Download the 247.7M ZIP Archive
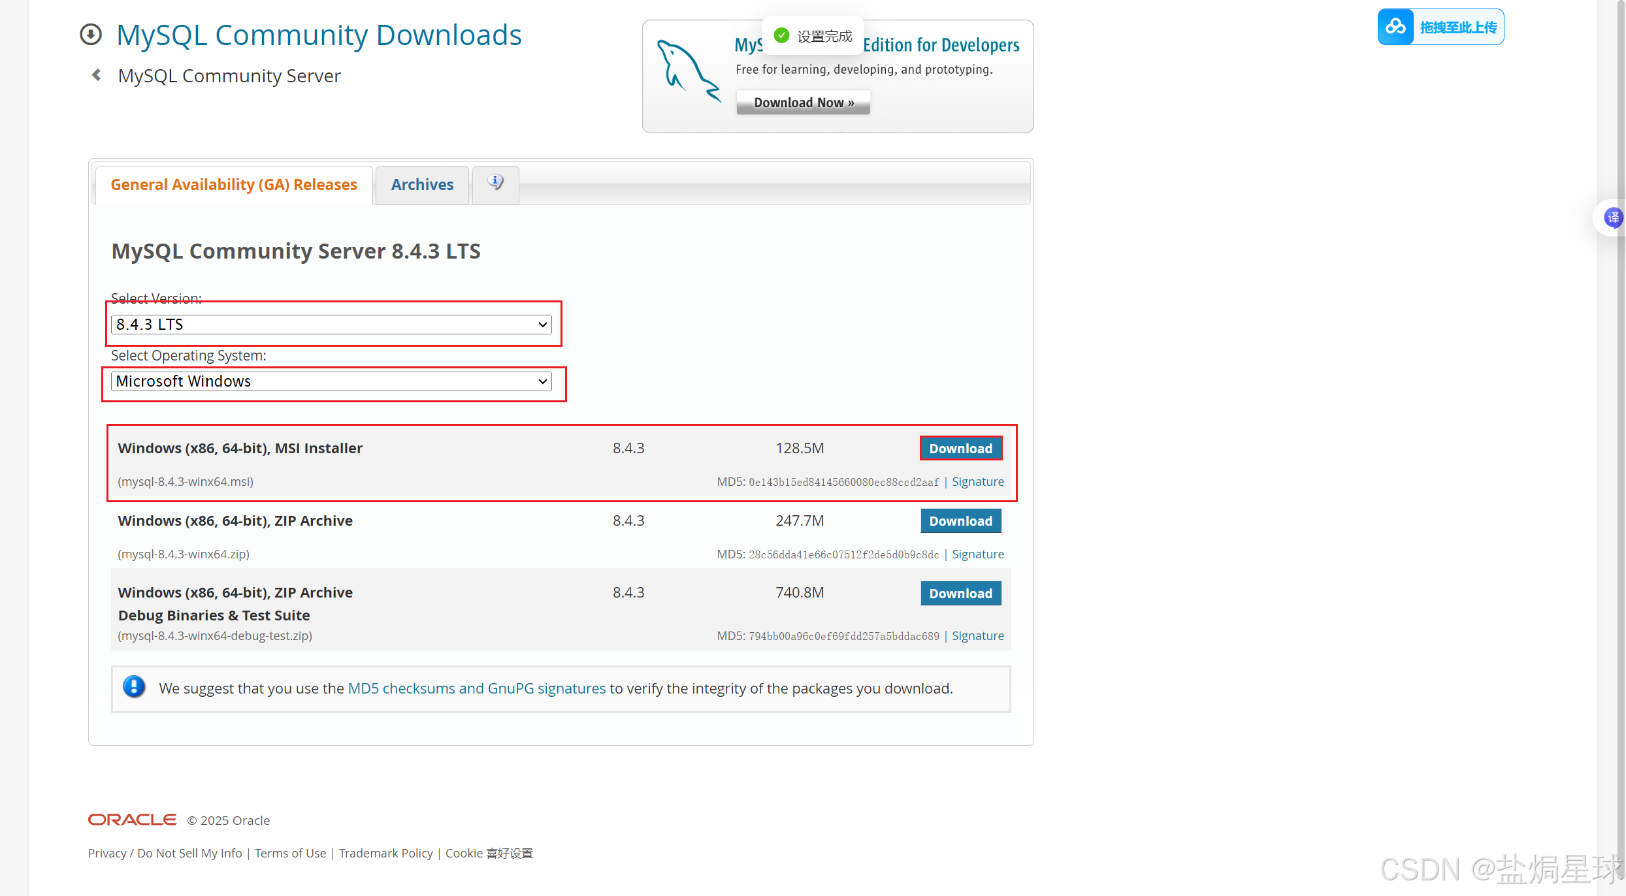Viewport: 1626px width, 896px height. [960, 521]
